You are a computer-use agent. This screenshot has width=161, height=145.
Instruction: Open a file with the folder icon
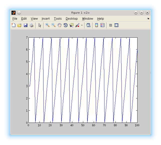(19, 25)
